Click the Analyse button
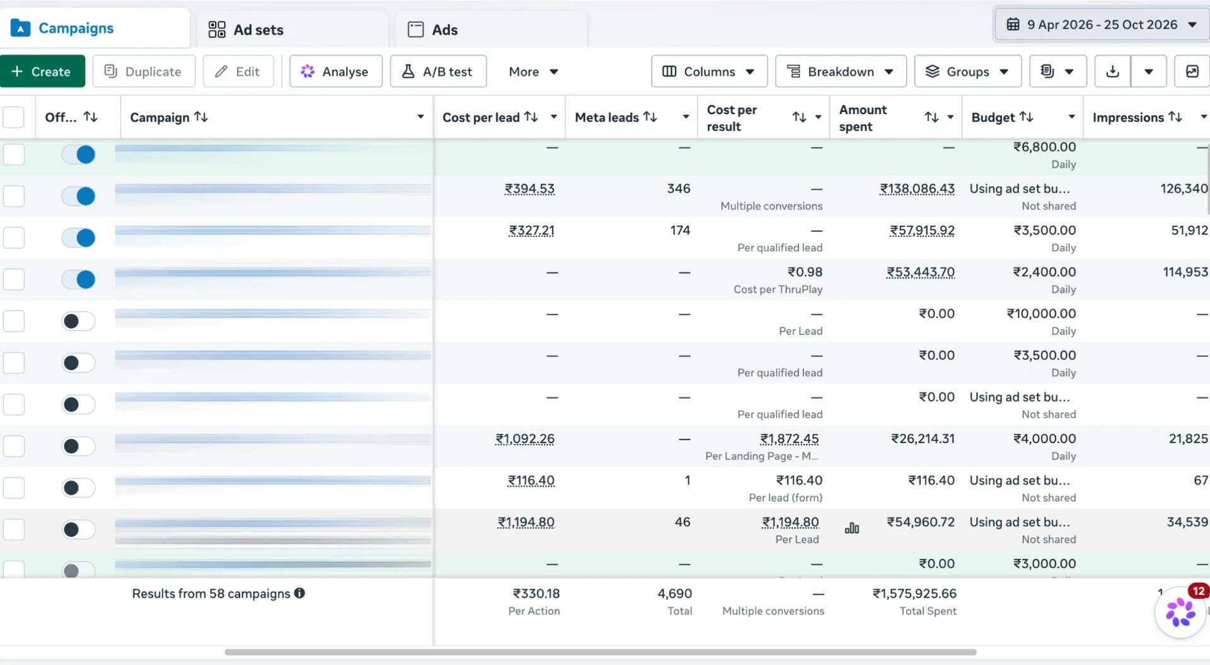 click(335, 71)
